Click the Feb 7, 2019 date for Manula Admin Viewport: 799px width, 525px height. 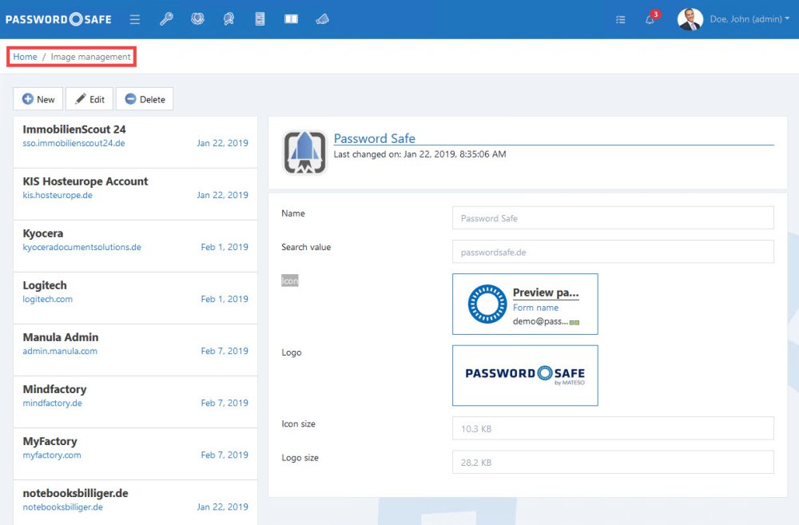[225, 351]
